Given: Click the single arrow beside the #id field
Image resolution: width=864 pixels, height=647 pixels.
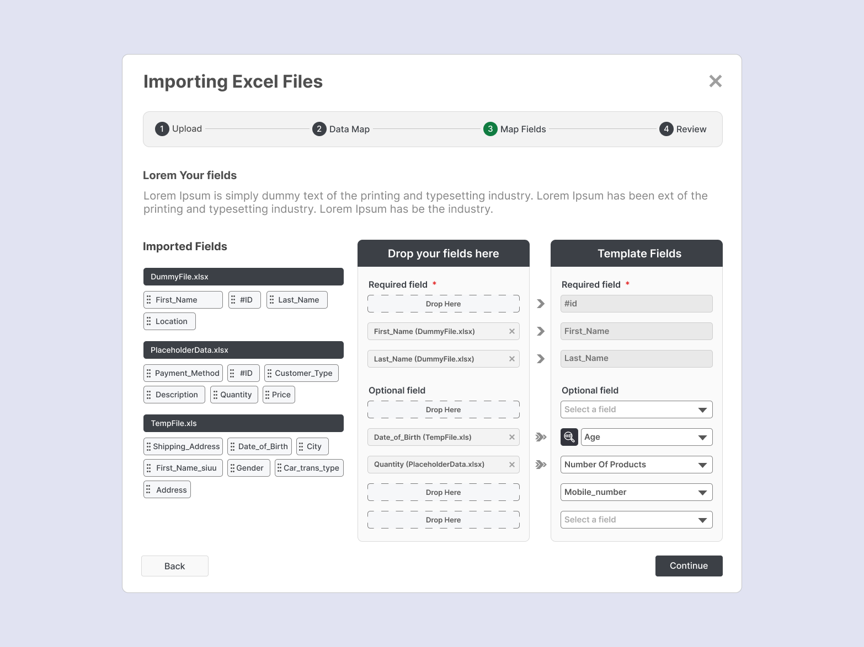Looking at the screenshot, I should [540, 304].
